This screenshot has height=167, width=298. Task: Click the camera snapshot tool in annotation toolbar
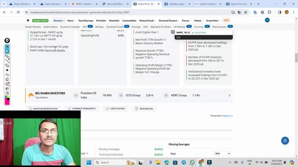coord(7,89)
